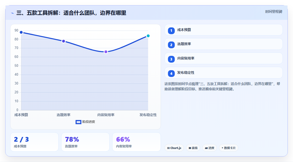Click the y-axis value 50
The width and height of the screenshot is (293, 162).
[x=16, y=66]
